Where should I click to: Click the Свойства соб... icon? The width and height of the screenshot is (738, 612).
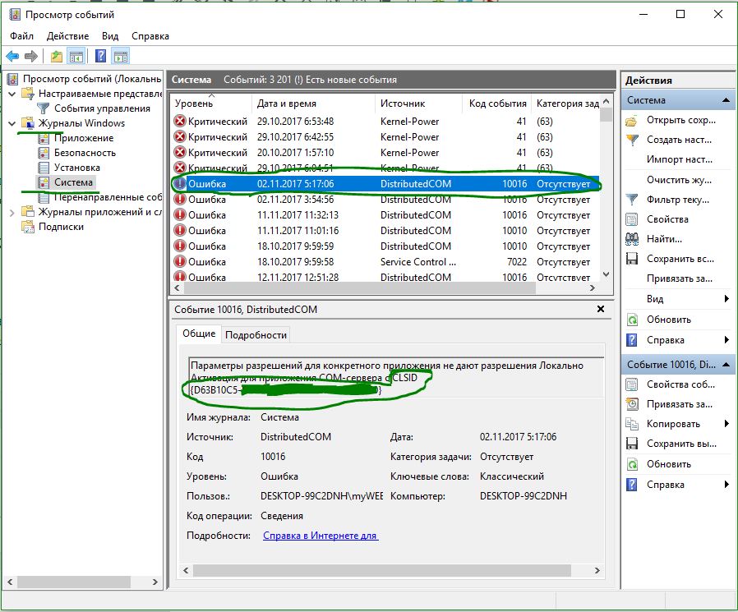coord(632,384)
